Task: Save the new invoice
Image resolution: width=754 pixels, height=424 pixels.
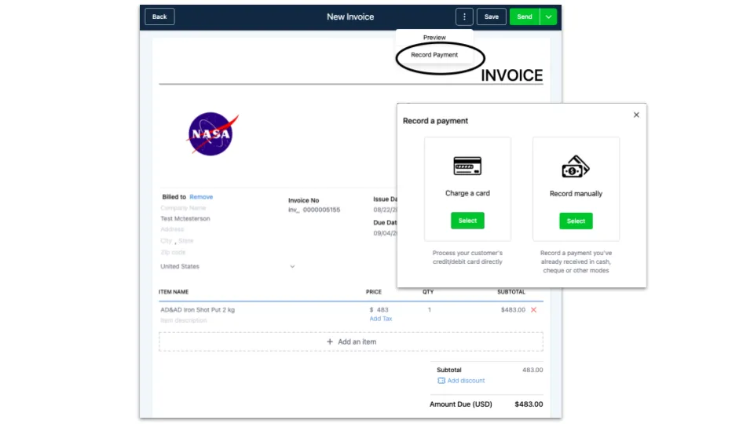Action: (x=492, y=16)
